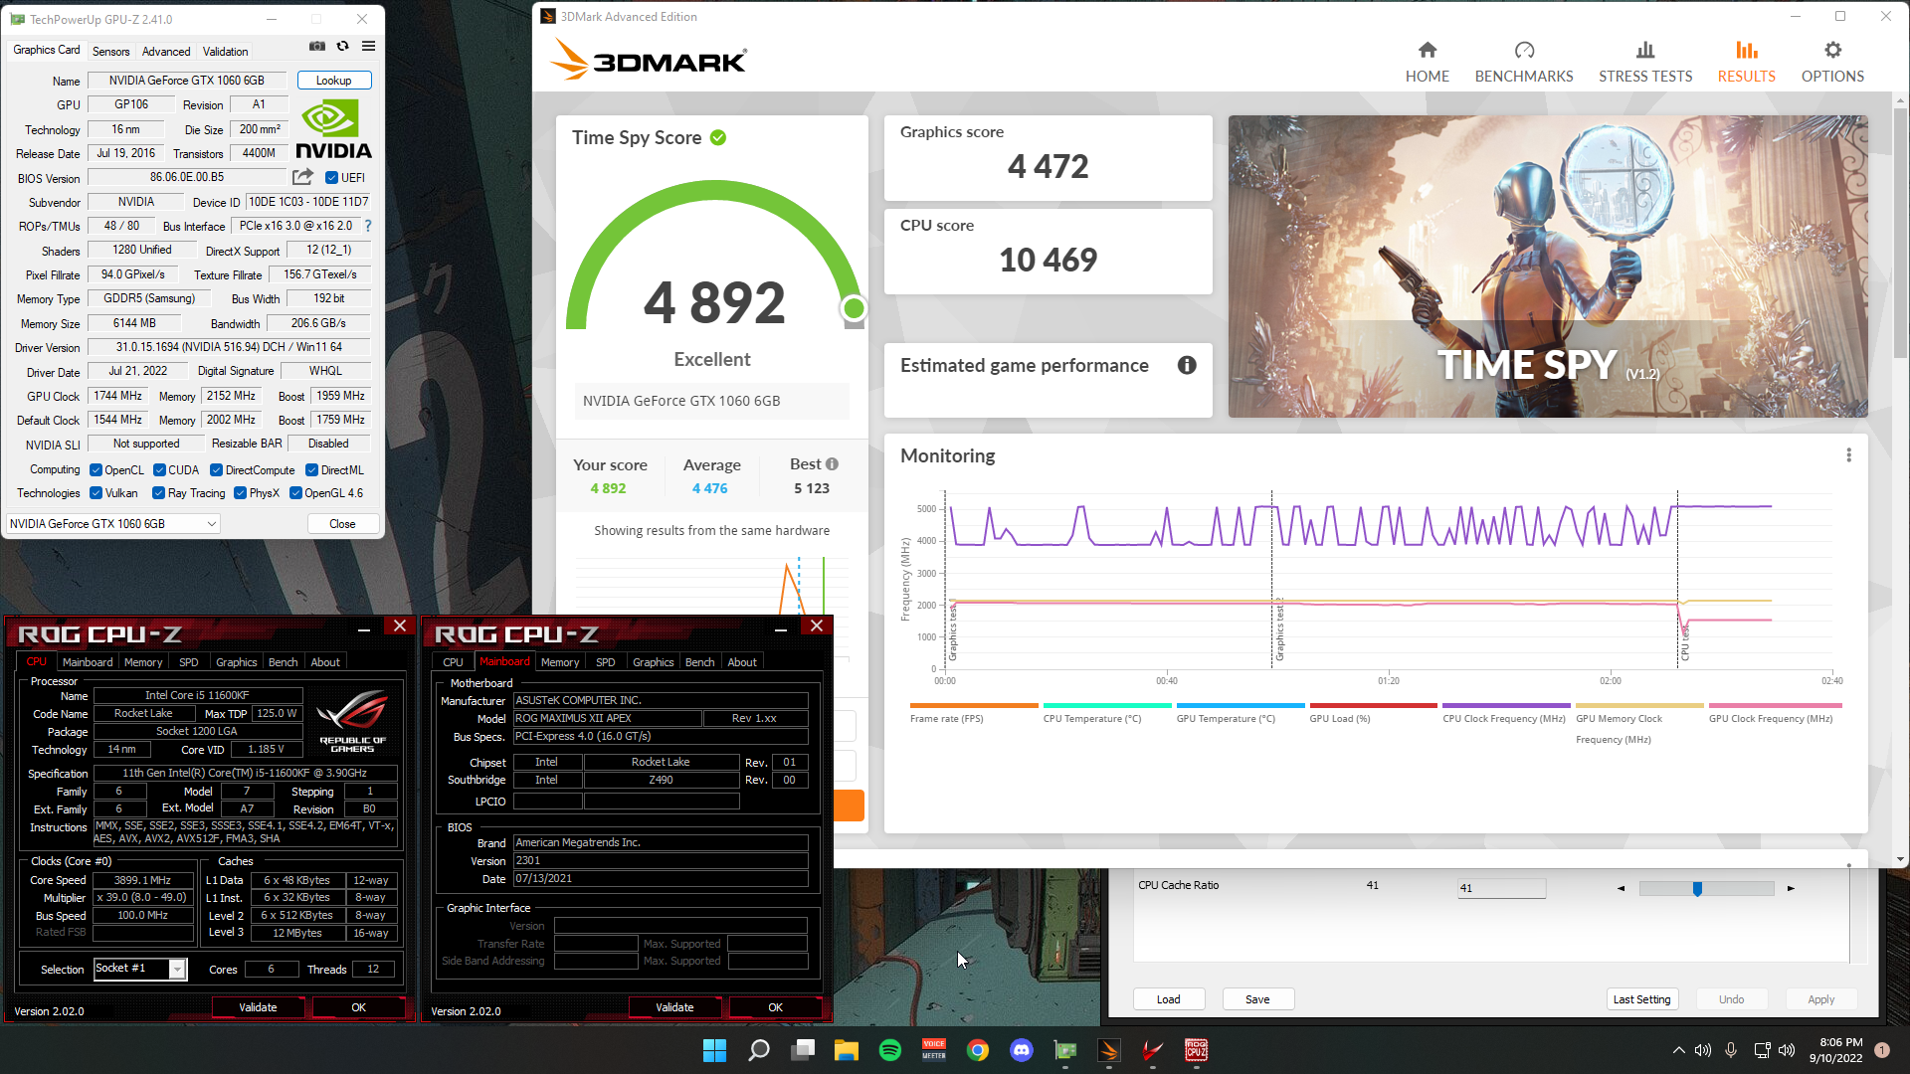Toggle the CUDA checkbox
Viewport: 1910px width, 1074px height.
coord(159,470)
